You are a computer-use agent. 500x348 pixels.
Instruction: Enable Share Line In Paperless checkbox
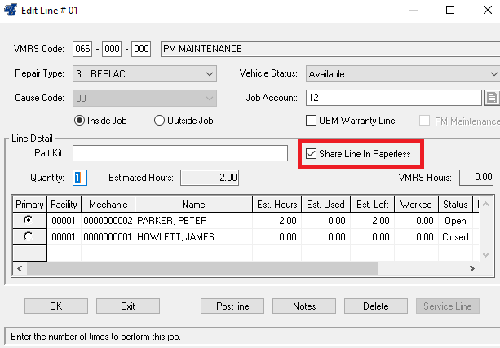[311, 153]
